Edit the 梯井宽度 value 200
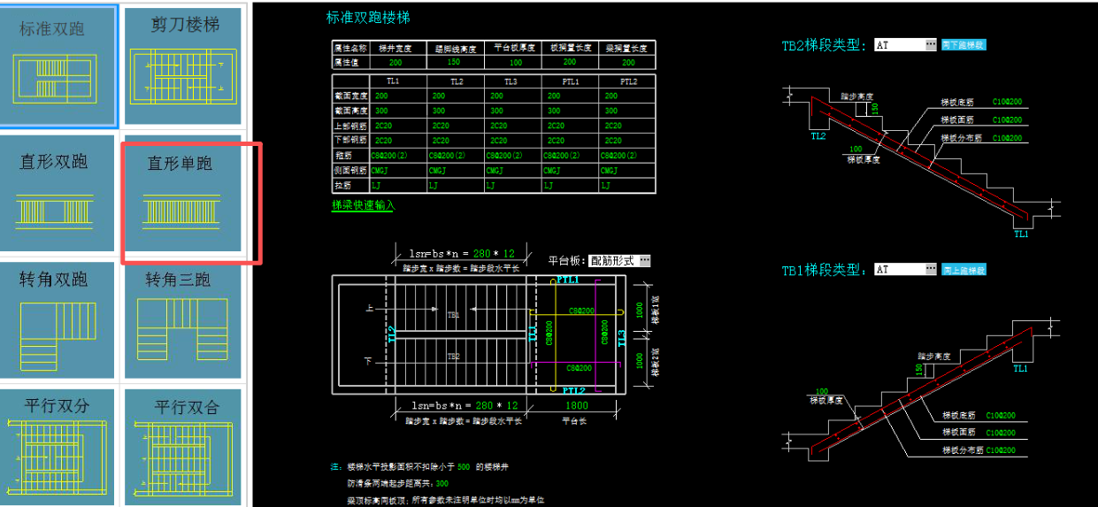 click(395, 63)
